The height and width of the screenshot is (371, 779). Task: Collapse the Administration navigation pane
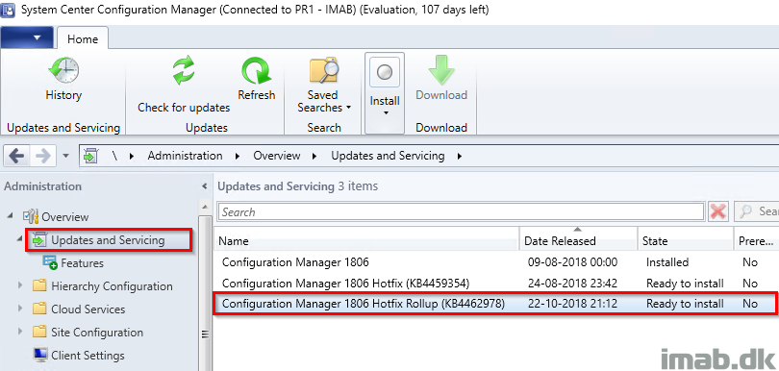204,186
